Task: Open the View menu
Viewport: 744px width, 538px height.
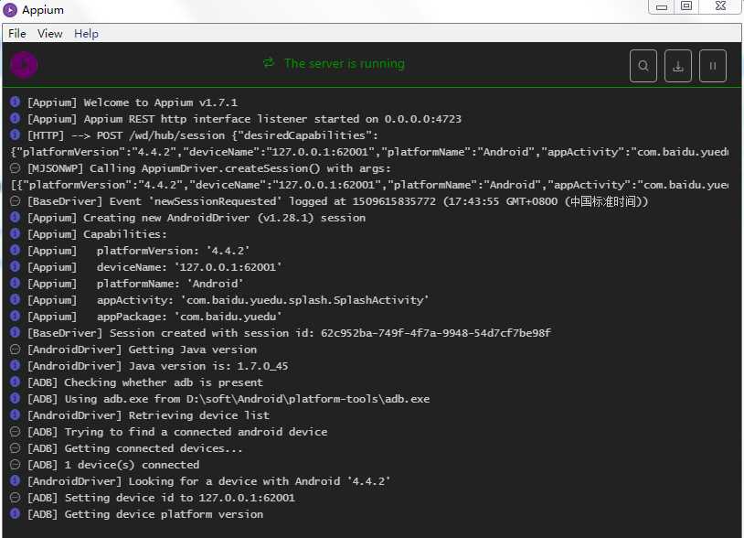Action: [50, 34]
